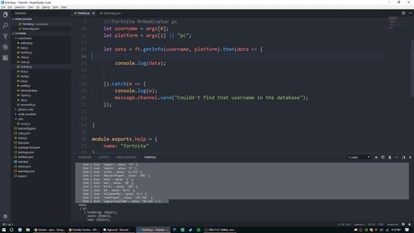The height and width of the screenshot is (233, 414).
Task: Open the File menu
Action: click(3, 7)
